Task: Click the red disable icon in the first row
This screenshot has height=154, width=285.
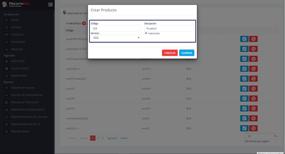Action: tap(254, 39)
